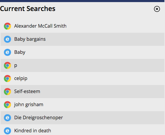The height and width of the screenshot is (135, 165).
Task: Click IE icon beside Die Dreigroschenoper
Action: [x=7, y=118]
